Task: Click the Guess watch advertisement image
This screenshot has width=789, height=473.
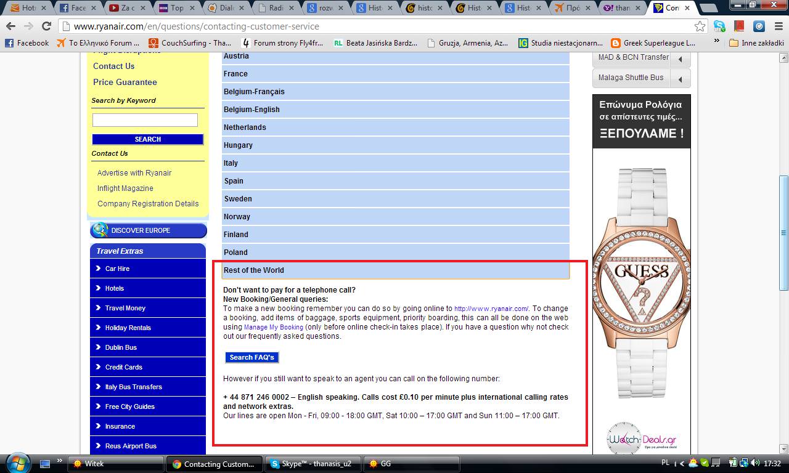Action: 641,274
